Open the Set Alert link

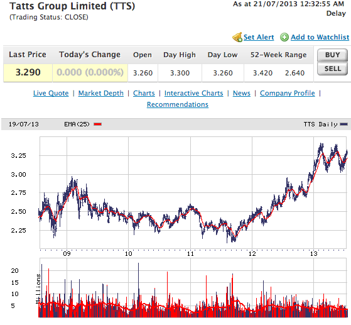tap(259, 37)
